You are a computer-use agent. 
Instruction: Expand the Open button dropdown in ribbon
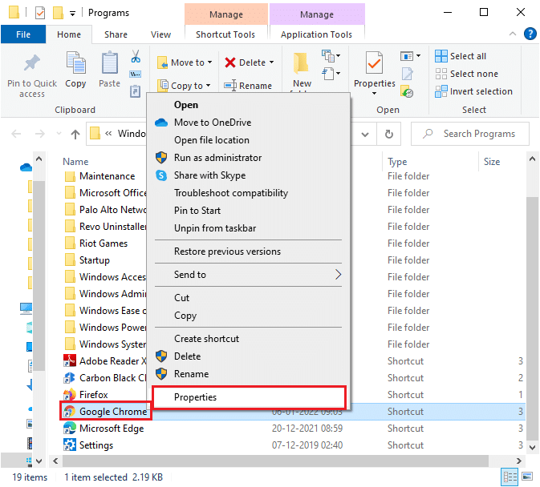410,56
